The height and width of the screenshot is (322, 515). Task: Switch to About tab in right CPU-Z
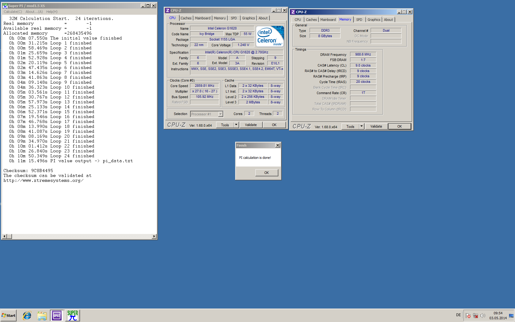pos(388,20)
